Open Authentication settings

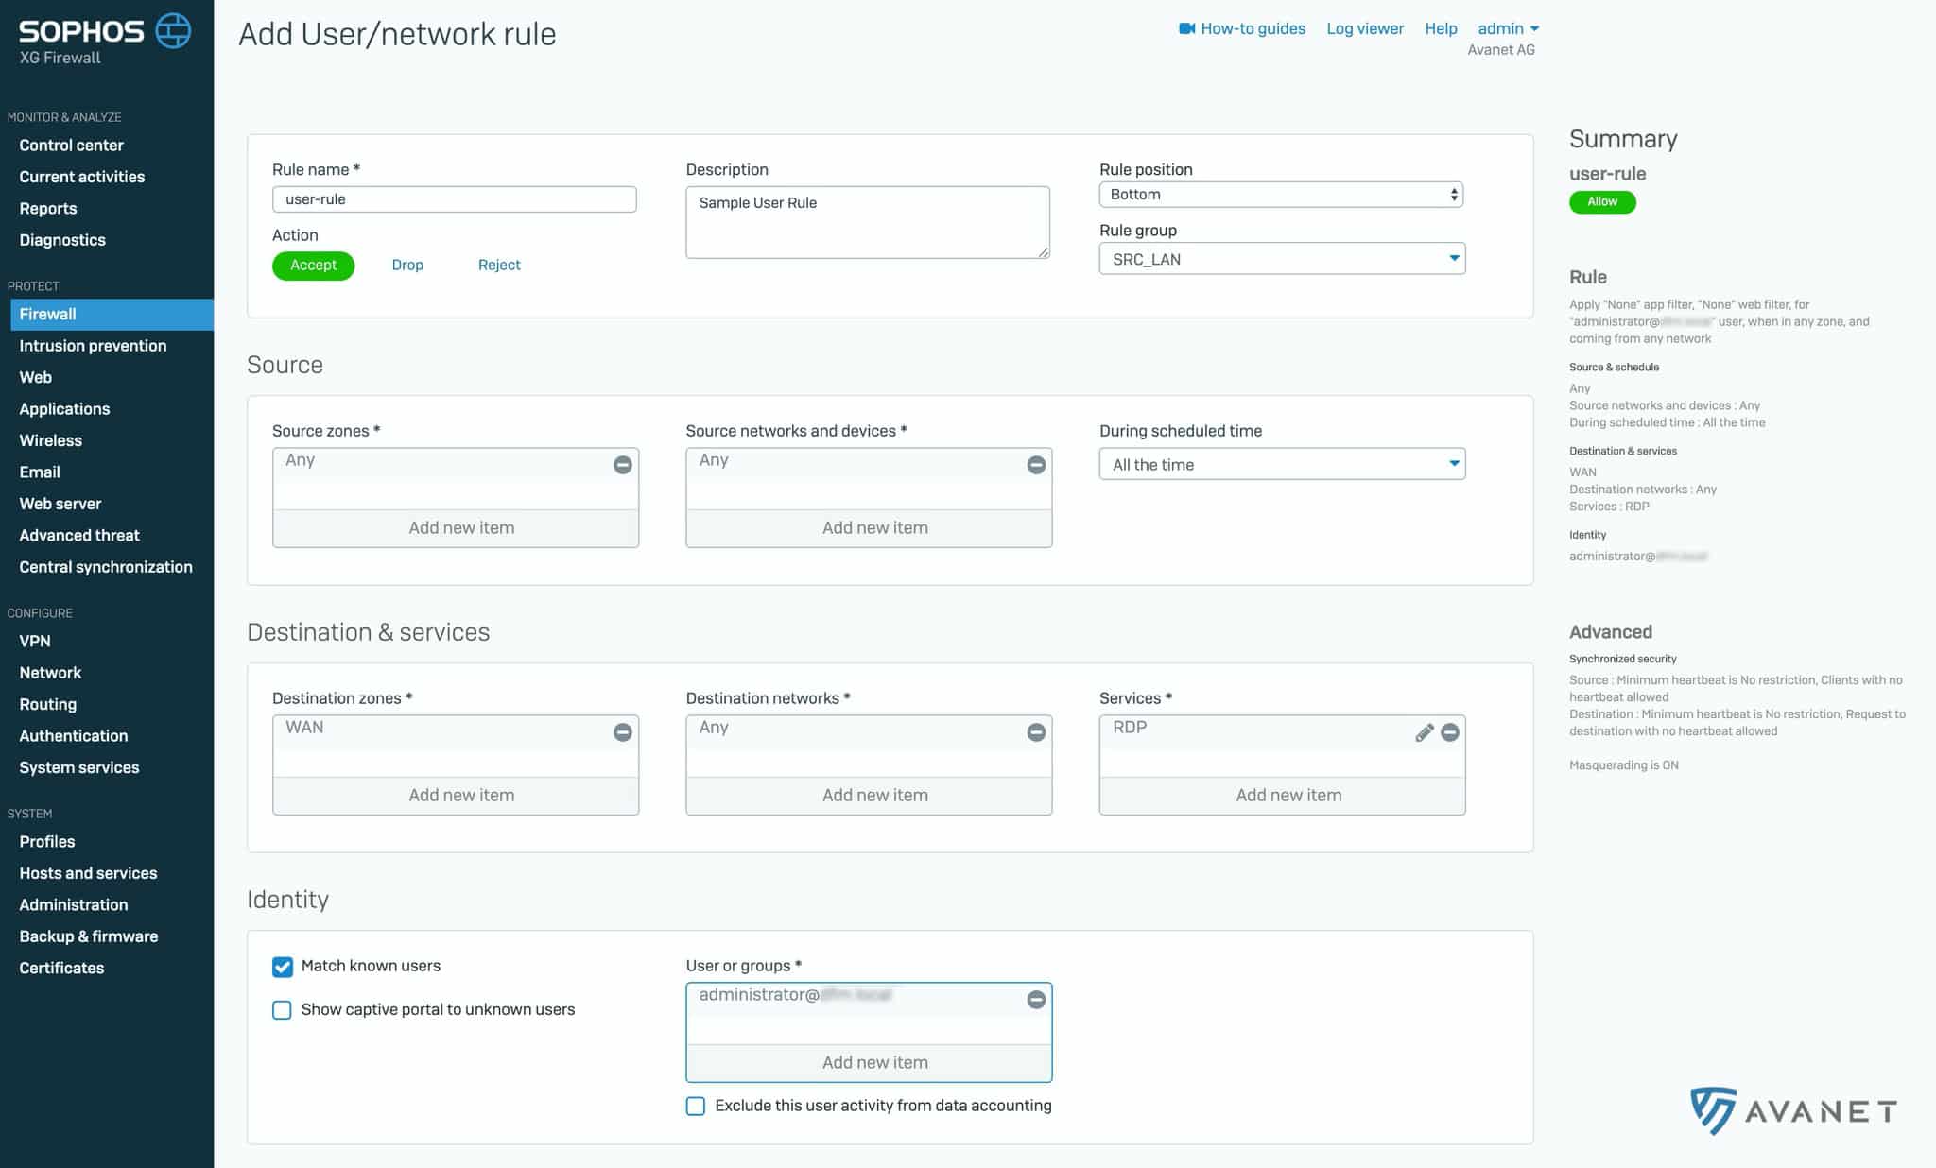coord(74,736)
